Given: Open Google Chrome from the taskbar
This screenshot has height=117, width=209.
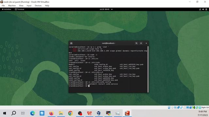Looking at the screenshot, I should point(71,113).
